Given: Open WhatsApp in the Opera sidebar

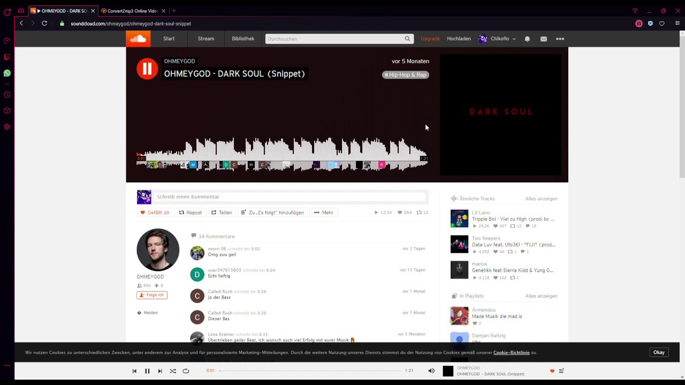Looking at the screenshot, I should 7,73.
